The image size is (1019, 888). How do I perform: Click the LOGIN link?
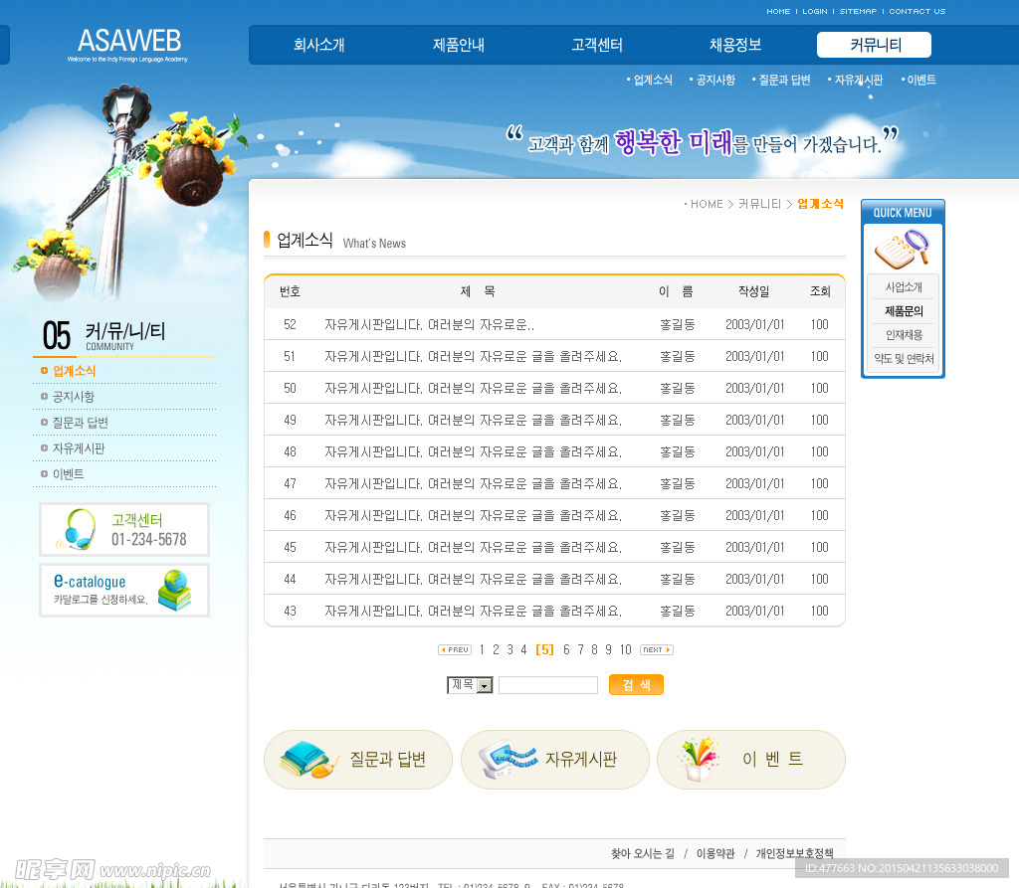pos(814,11)
